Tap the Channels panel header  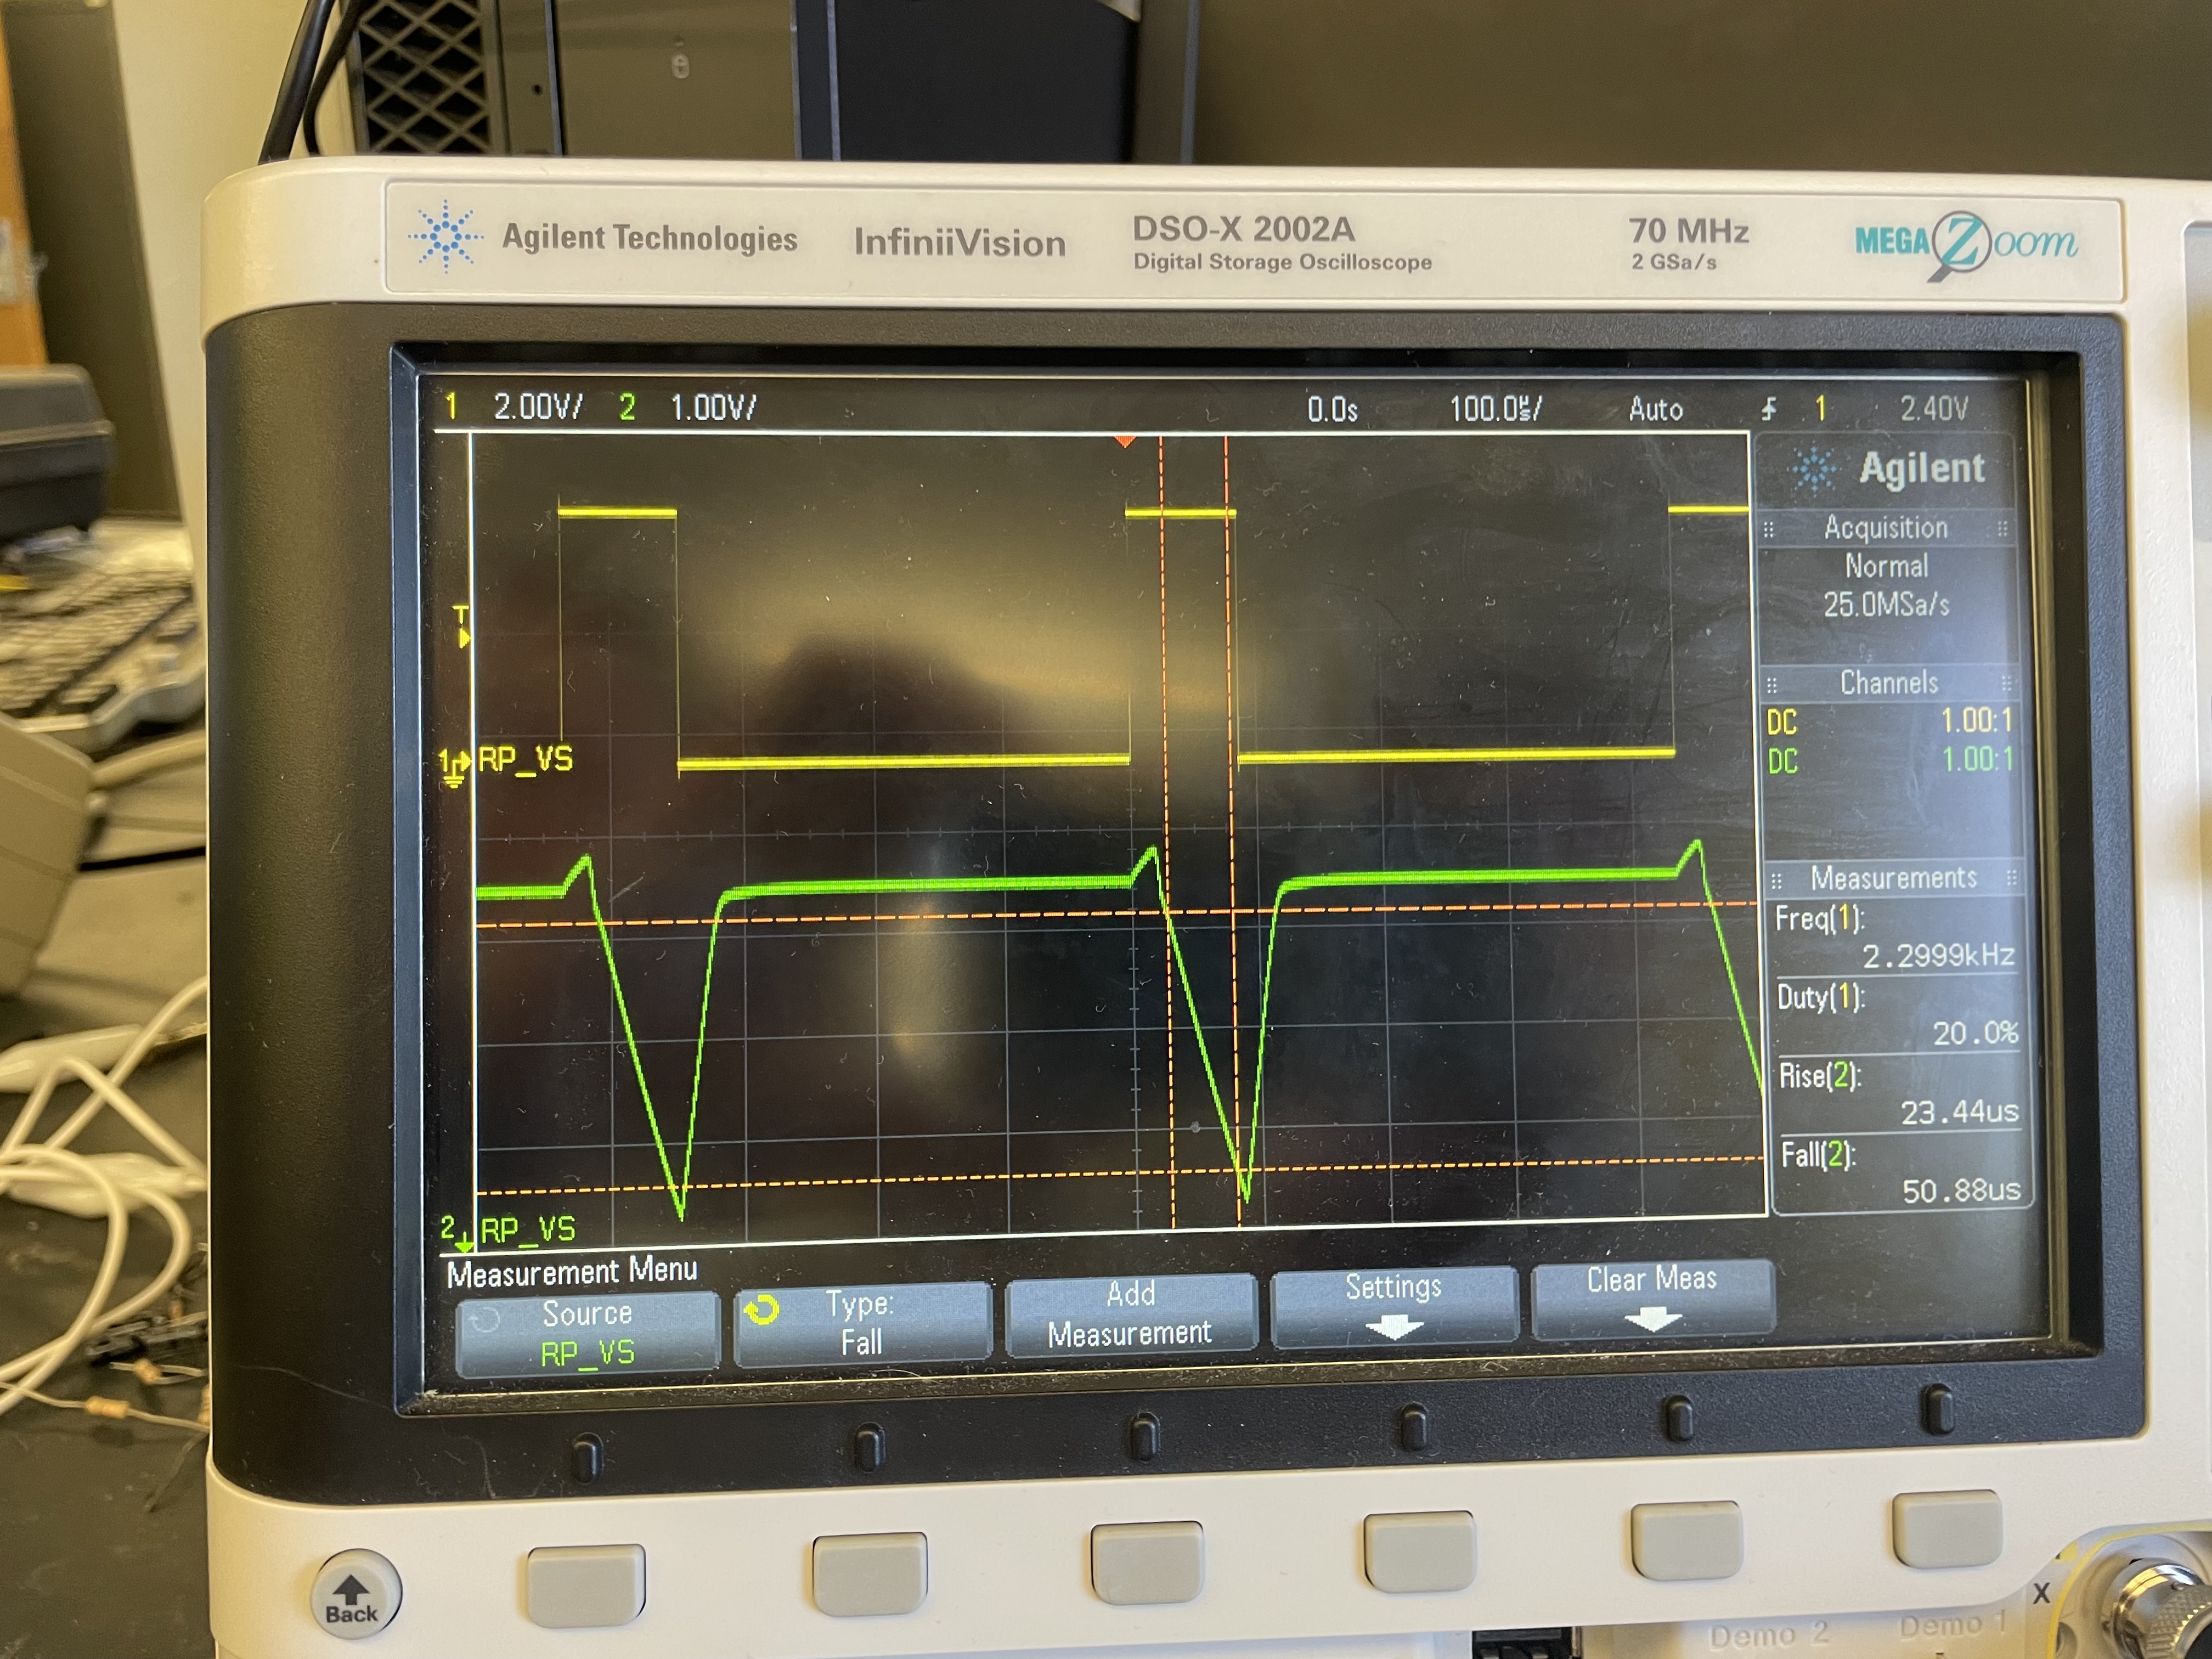pyautogui.click(x=1889, y=684)
